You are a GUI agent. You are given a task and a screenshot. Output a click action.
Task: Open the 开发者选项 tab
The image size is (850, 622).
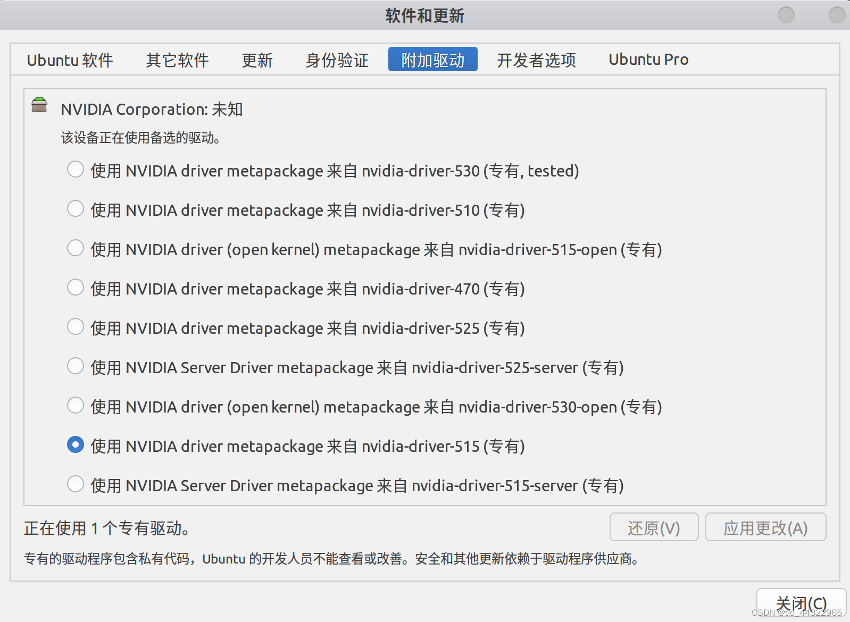coord(537,60)
